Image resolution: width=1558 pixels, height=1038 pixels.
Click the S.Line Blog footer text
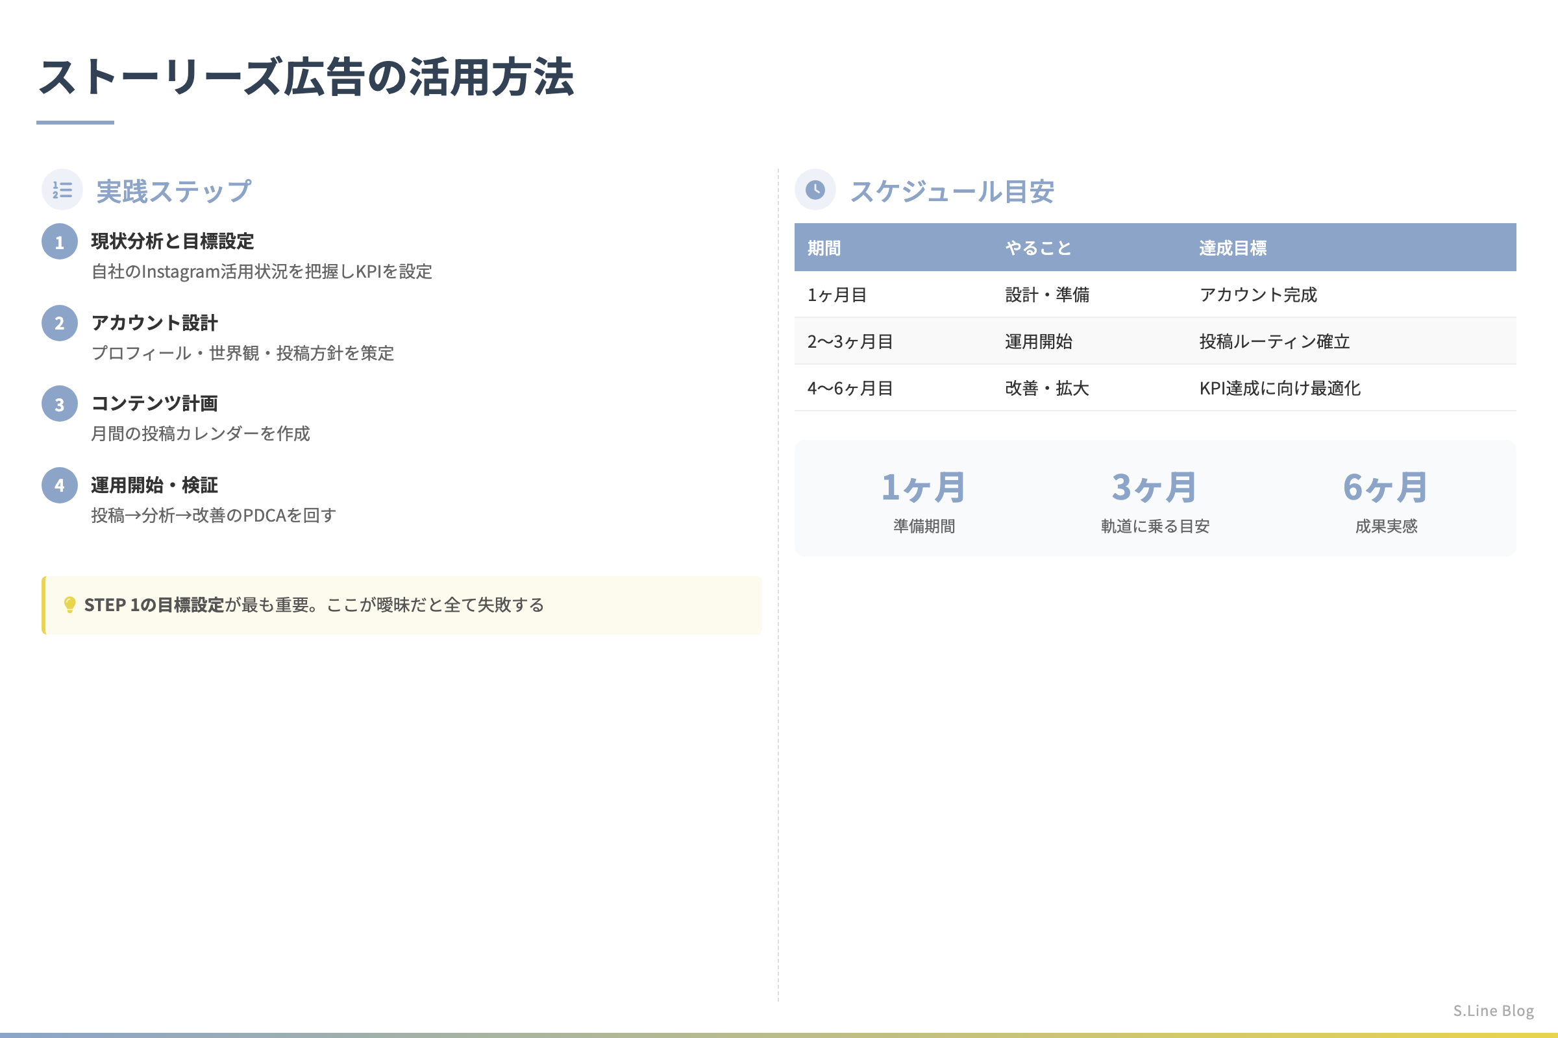tap(1493, 1010)
